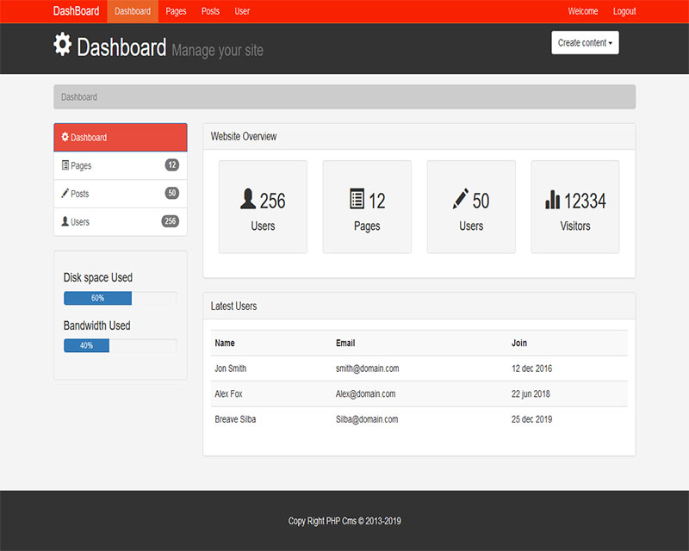689x551 pixels.
Task: Click the Dashboard breadcrumb bar
Action: (x=344, y=97)
